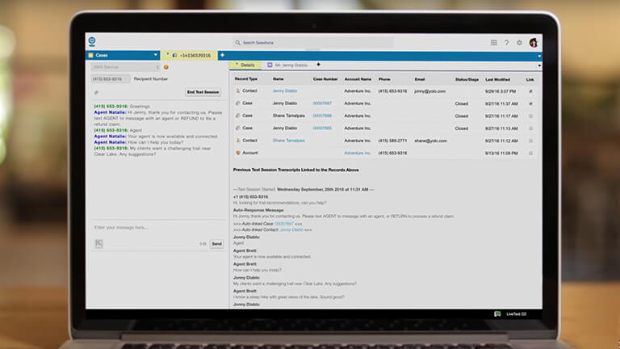Open the setup gear icon
Screen dimensions: 620x349
pyautogui.click(x=519, y=43)
